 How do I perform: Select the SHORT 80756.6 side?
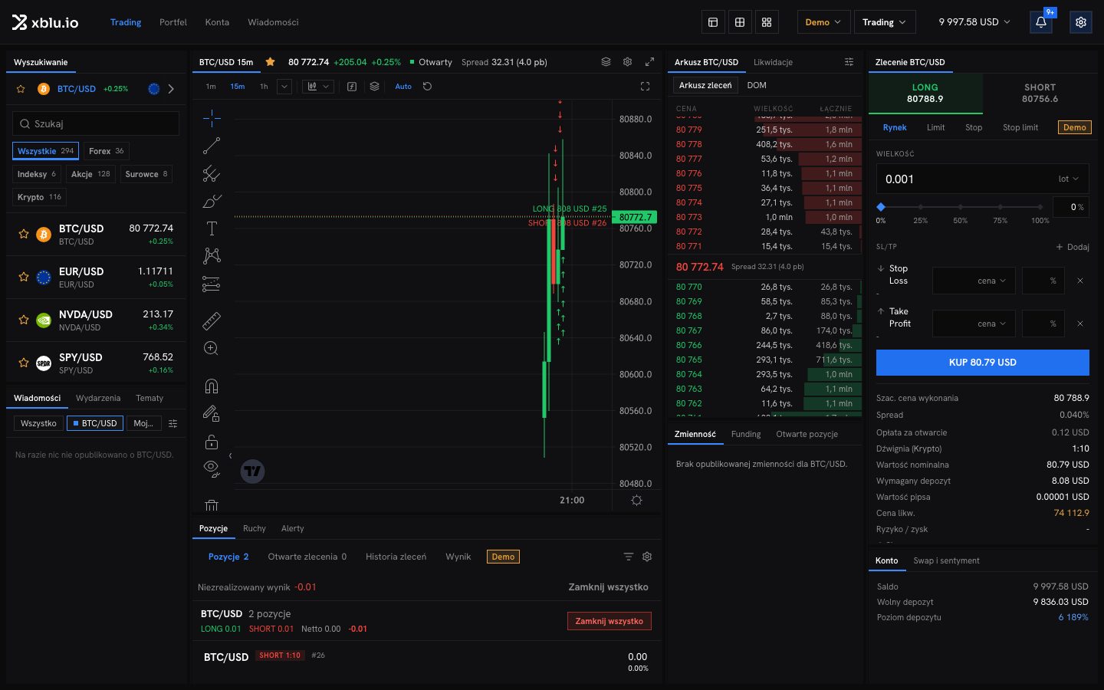pyautogui.click(x=1040, y=93)
